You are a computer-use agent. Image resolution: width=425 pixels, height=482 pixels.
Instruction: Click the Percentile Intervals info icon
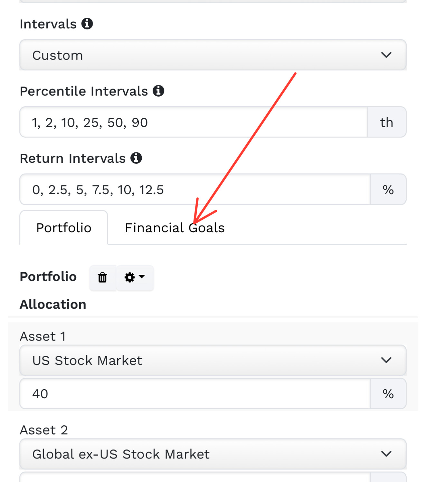[158, 91]
